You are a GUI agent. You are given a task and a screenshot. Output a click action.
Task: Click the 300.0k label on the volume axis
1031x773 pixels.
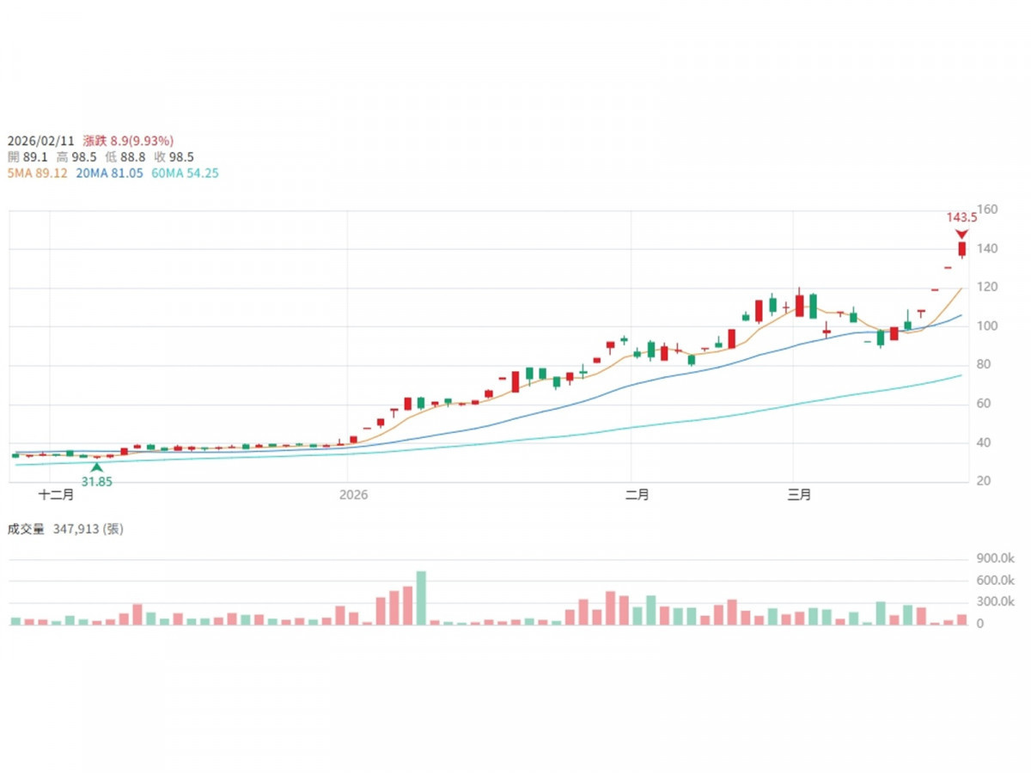[994, 602]
